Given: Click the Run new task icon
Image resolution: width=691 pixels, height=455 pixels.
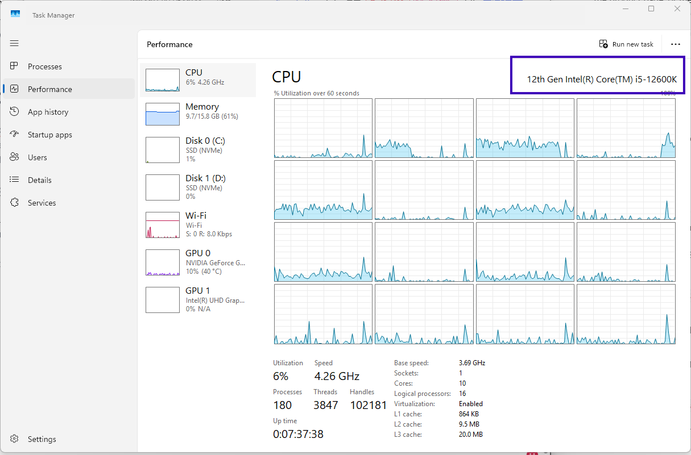Looking at the screenshot, I should 604,44.
